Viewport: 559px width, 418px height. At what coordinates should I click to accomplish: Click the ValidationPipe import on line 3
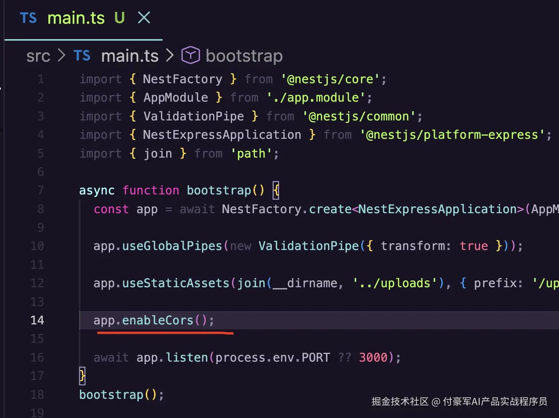point(194,116)
